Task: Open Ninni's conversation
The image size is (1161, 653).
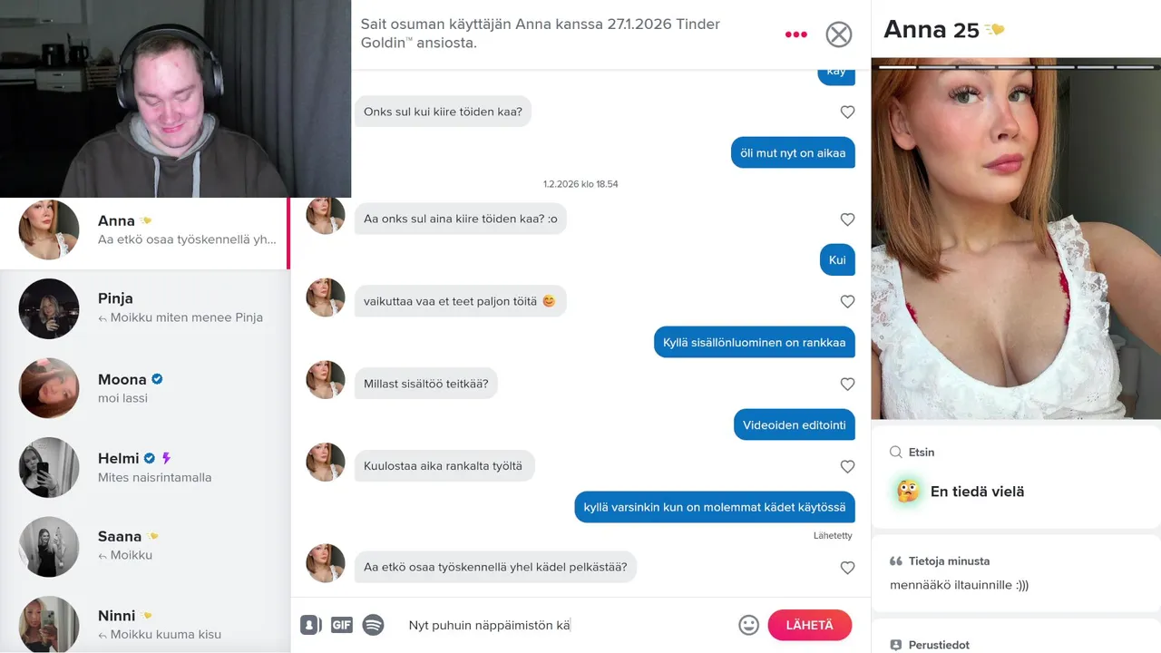Action: (145, 624)
